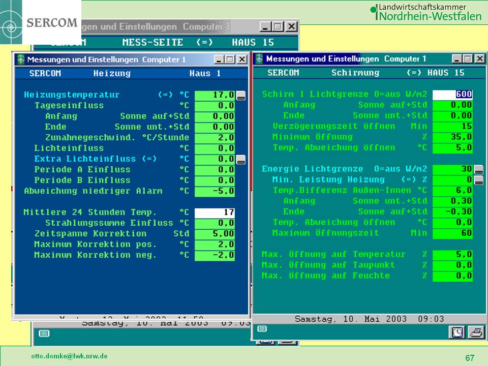Click the otto.domke@lwk.nrw.de email address

click(70, 356)
